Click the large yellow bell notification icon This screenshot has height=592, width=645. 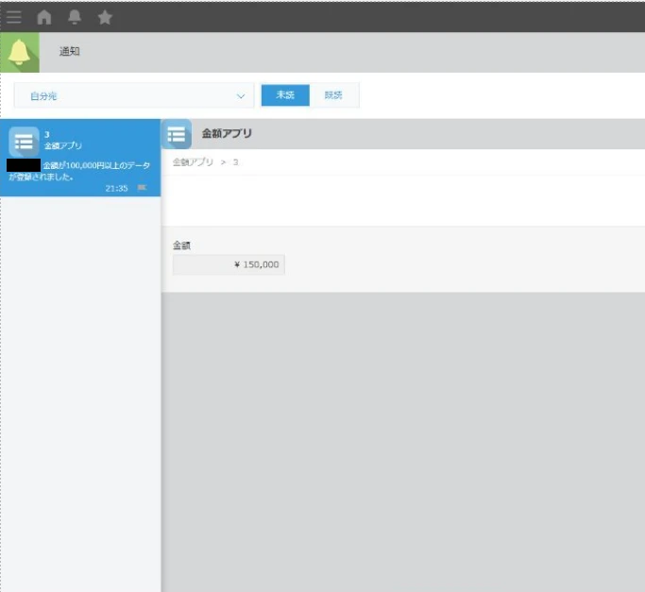tap(19, 52)
